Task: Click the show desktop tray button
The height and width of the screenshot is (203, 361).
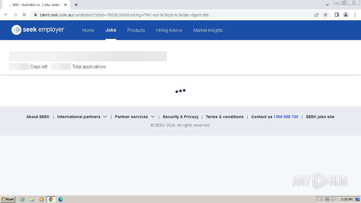Action: [x=358, y=199]
